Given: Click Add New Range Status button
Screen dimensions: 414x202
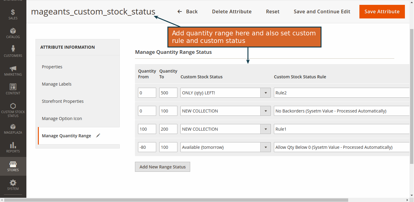Looking at the screenshot, I should (x=163, y=167).
